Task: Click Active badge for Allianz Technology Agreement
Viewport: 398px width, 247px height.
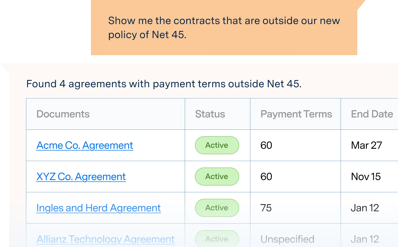Action: click(217, 239)
